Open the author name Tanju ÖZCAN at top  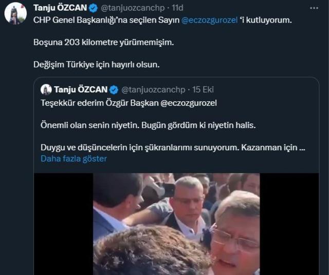pos(60,8)
